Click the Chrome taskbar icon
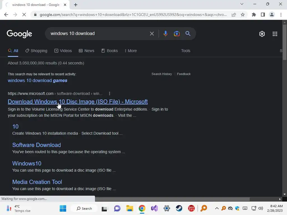287x215 pixels. coord(142,208)
